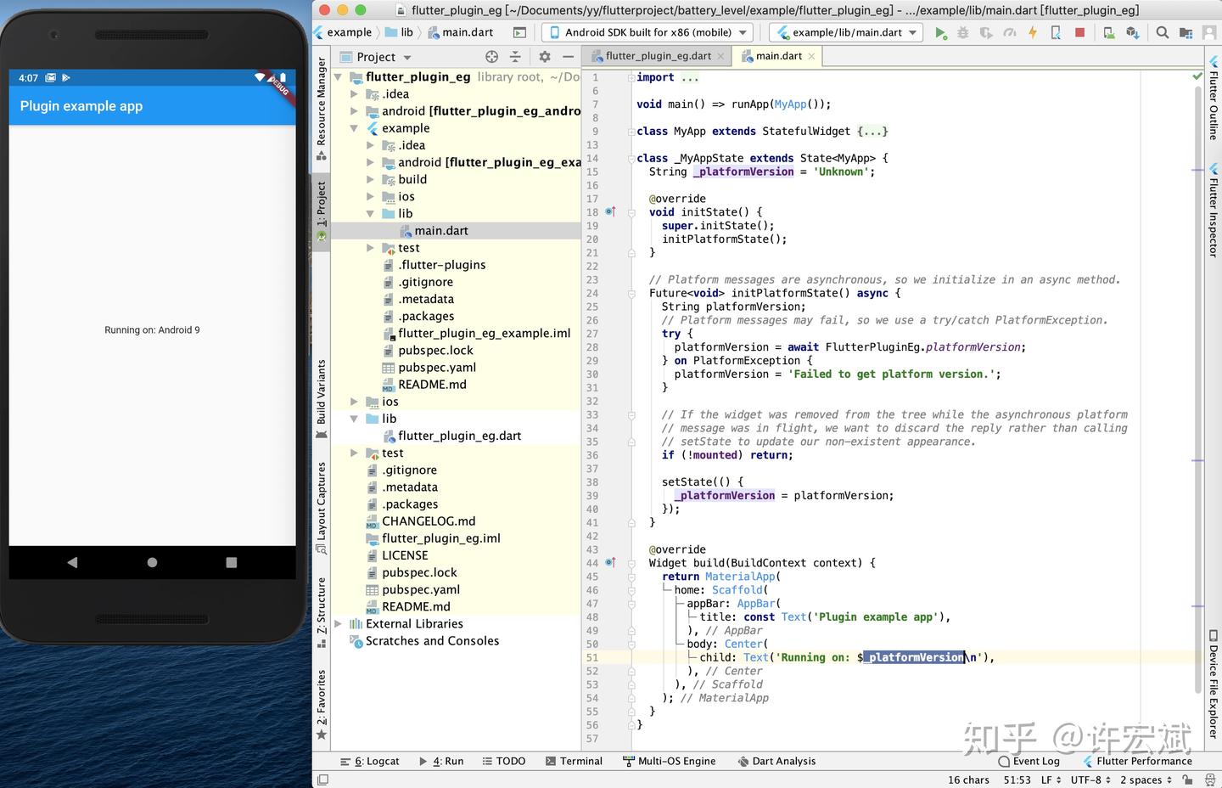The image size is (1222, 788).
Task: Open the Dart Analysis tab
Action: [782, 761]
